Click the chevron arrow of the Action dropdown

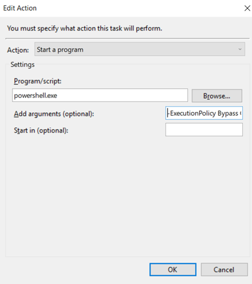pyautogui.click(x=240, y=49)
